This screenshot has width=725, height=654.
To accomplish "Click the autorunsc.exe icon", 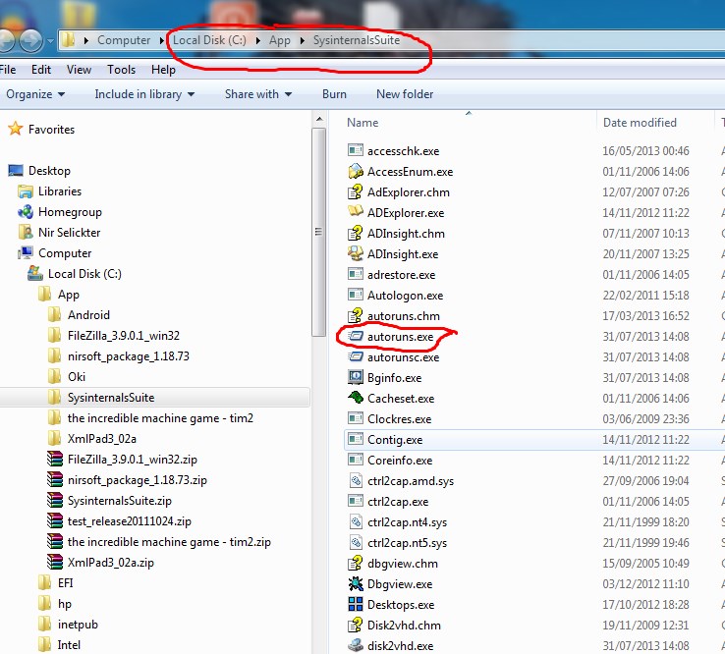I will click(x=355, y=356).
